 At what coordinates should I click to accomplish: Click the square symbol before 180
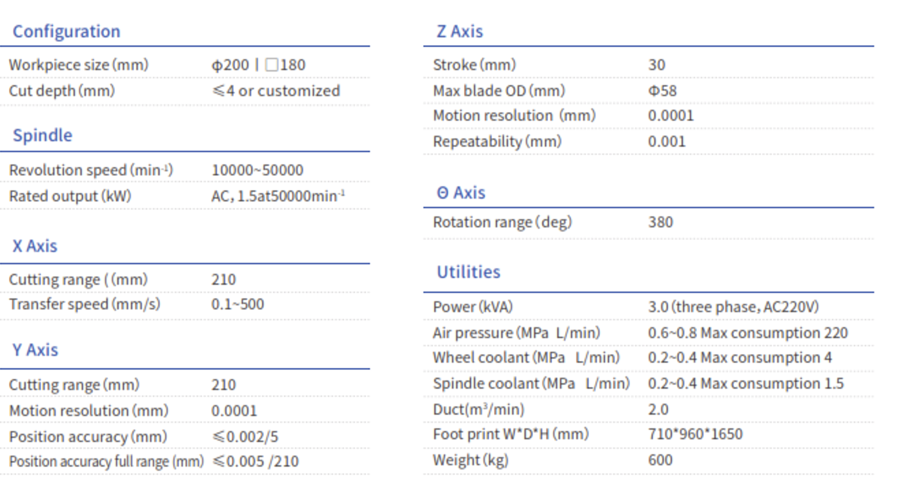272,65
